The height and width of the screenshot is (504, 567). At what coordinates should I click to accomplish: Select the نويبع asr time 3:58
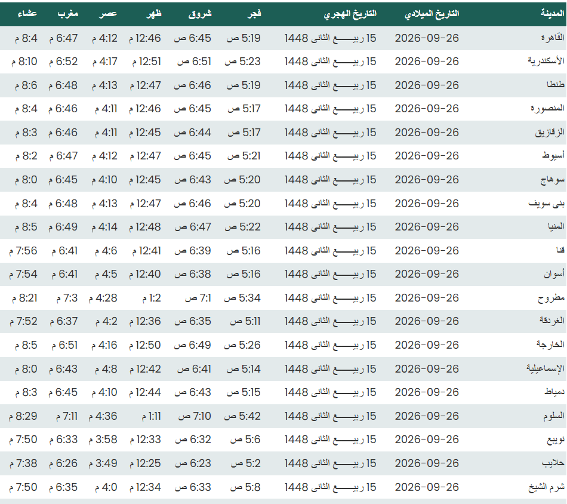103,440
